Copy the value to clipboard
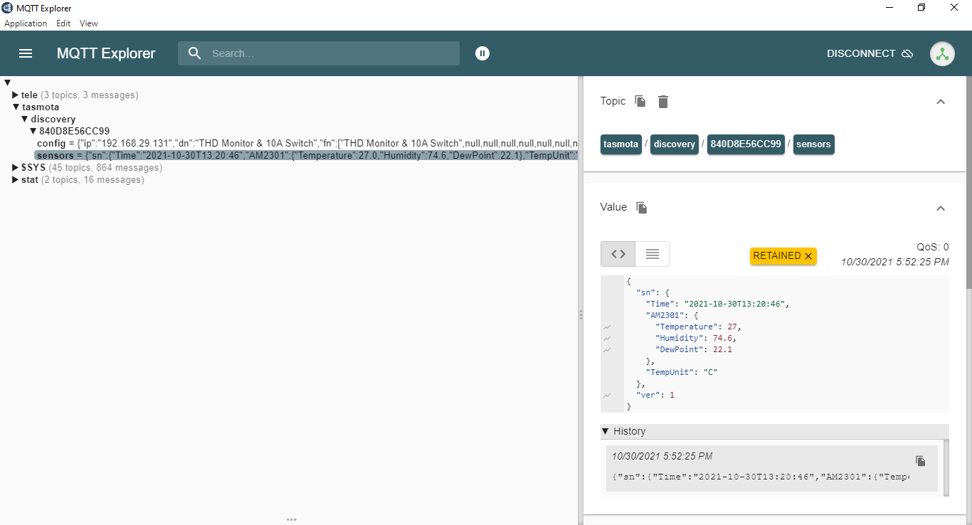The height and width of the screenshot is (525, 972). (x=642, y=207)
